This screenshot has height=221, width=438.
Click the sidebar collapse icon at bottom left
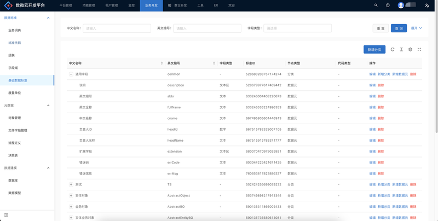click(x=6, y=214)
